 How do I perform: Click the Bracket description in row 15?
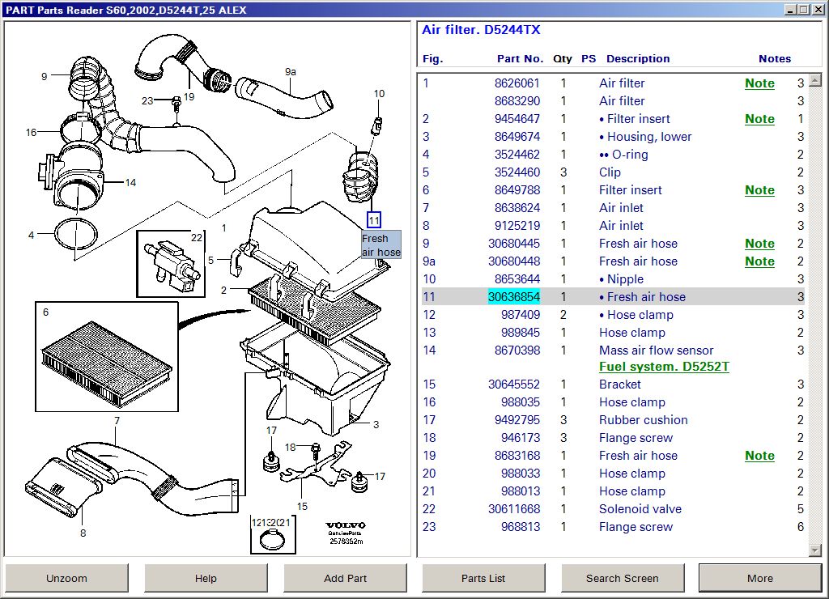[619, 384]
